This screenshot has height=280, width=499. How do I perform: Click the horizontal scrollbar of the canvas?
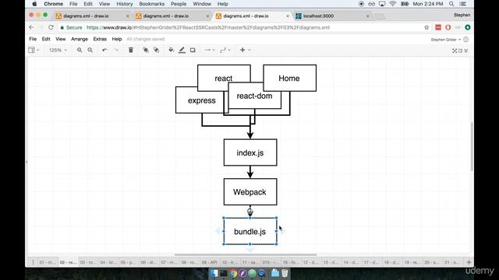246,254
